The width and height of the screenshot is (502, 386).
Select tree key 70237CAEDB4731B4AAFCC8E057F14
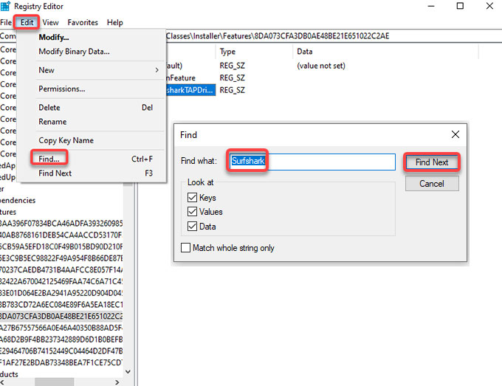(x=61, y=270)
